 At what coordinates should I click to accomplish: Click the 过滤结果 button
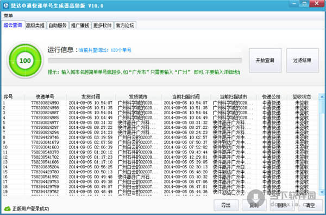pos(302,61)
